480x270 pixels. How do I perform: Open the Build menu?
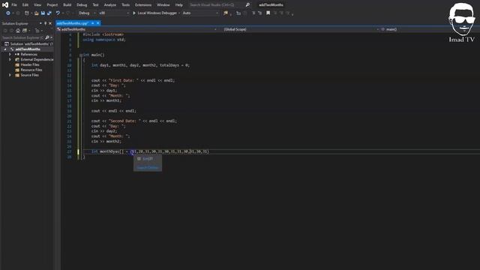click(x=67, y=5)
